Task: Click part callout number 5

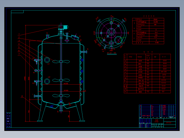Action: [19, 47]
